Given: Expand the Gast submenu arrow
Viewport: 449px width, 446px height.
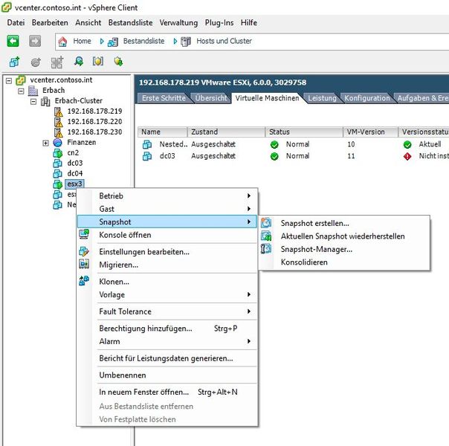Looking at the screenshot, I should [x=249, y=209].
